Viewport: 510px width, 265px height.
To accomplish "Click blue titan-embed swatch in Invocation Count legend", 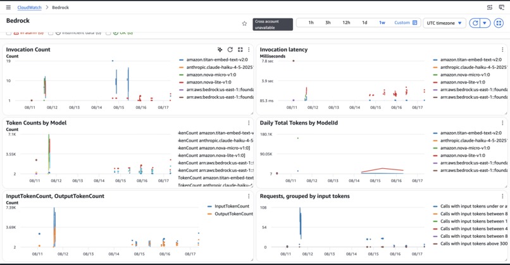I will [181, 60].
